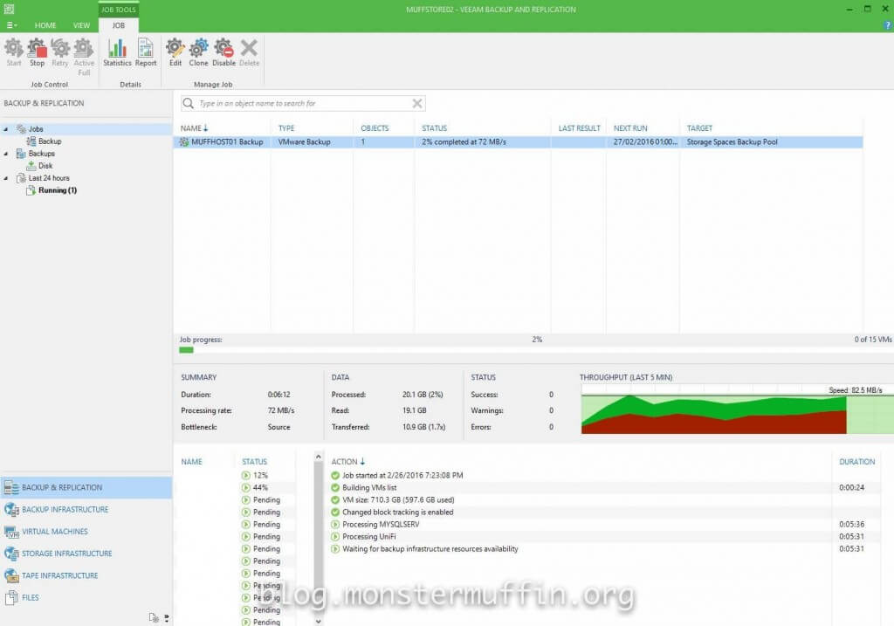
Task: Click the Report icon
Action: coord(146,51)
